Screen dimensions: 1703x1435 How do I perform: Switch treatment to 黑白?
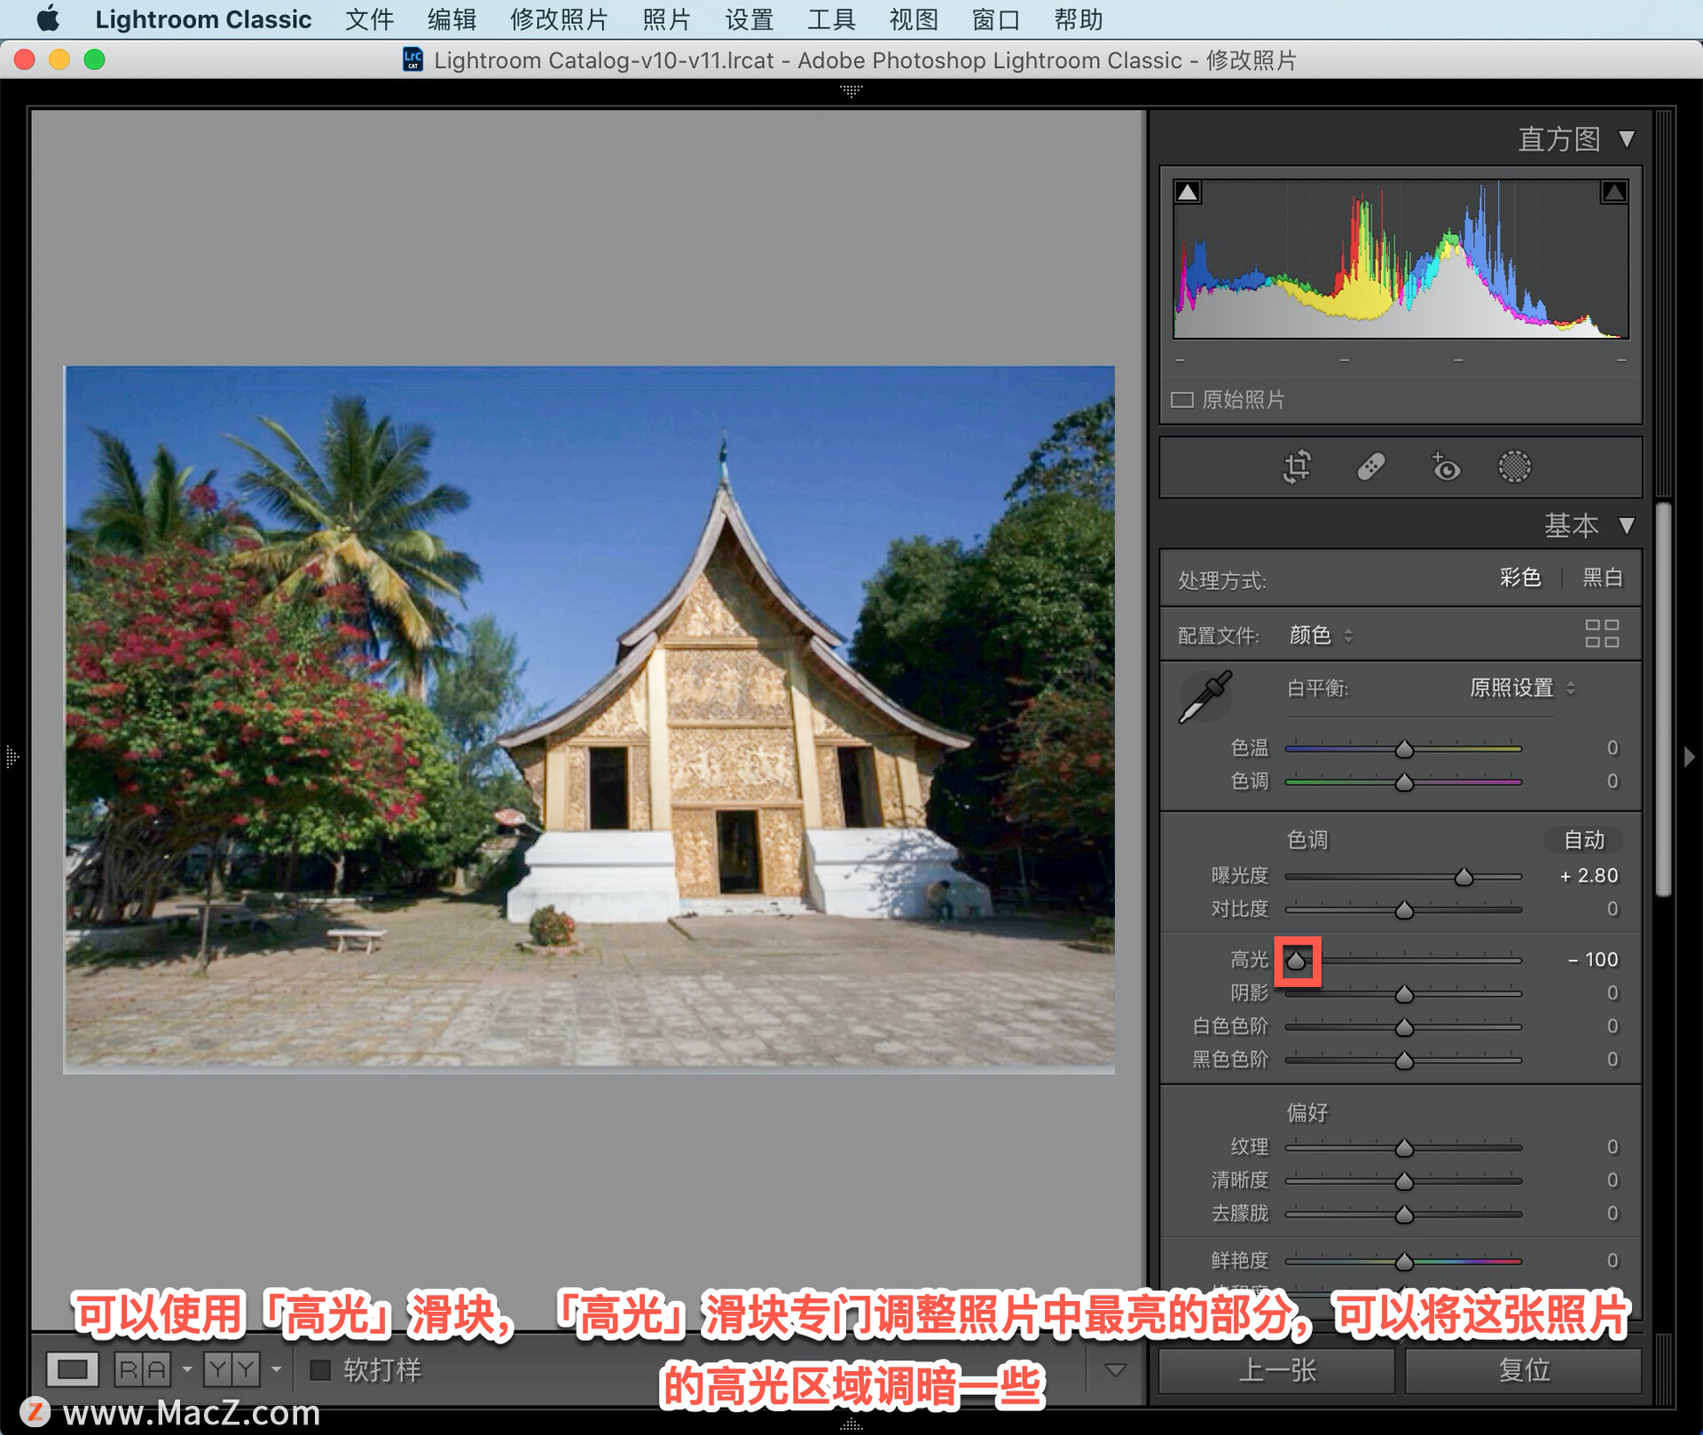(1603, 578)
